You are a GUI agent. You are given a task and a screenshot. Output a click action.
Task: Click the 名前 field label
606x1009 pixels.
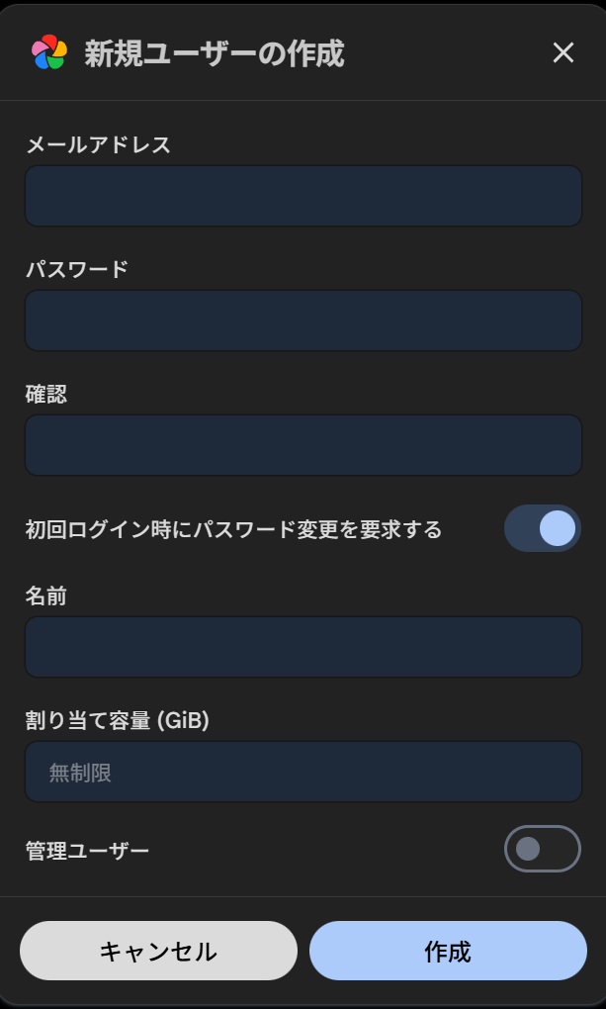click(x=46, y=596)
